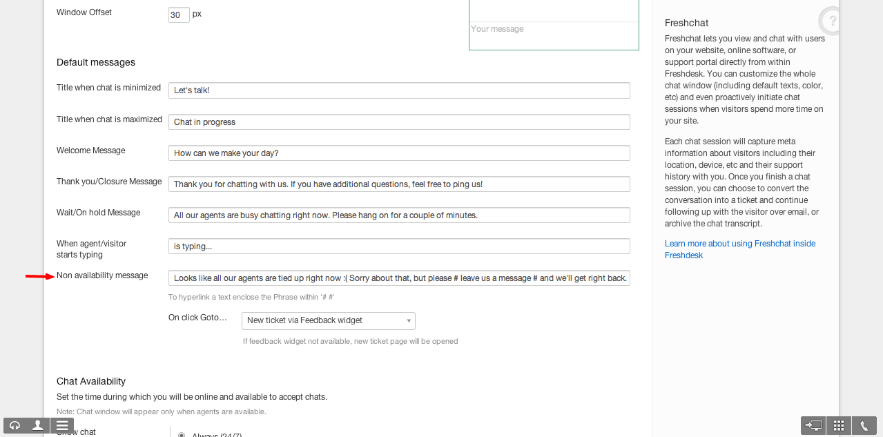Edit the Window Offset pixel field
The height and width of the screenshot is (437, 883).
[x=179, y=14]
